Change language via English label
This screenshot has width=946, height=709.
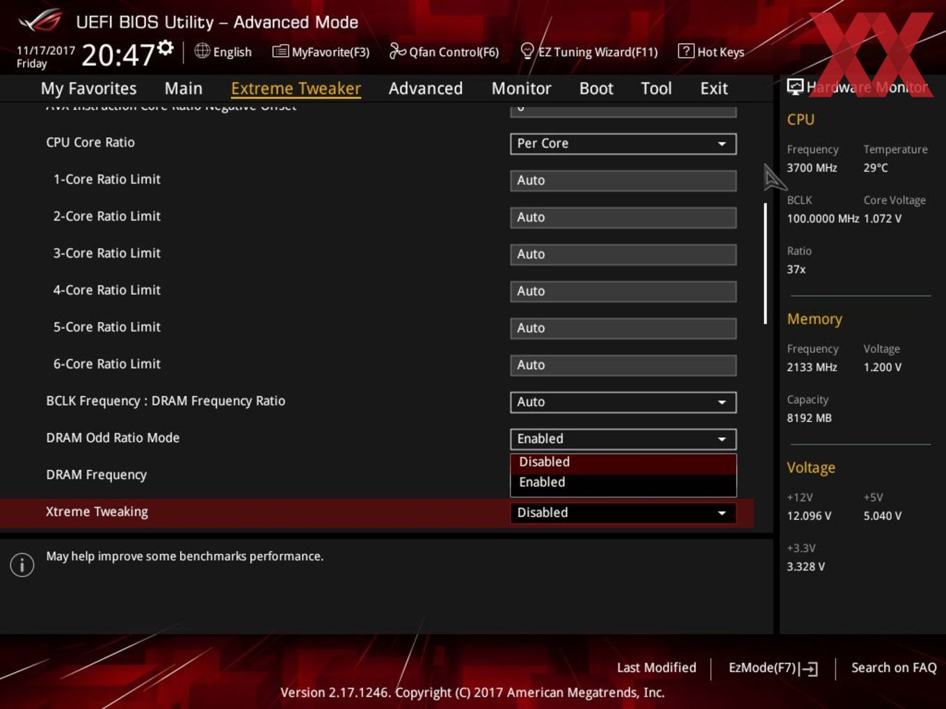pos(232,52)
